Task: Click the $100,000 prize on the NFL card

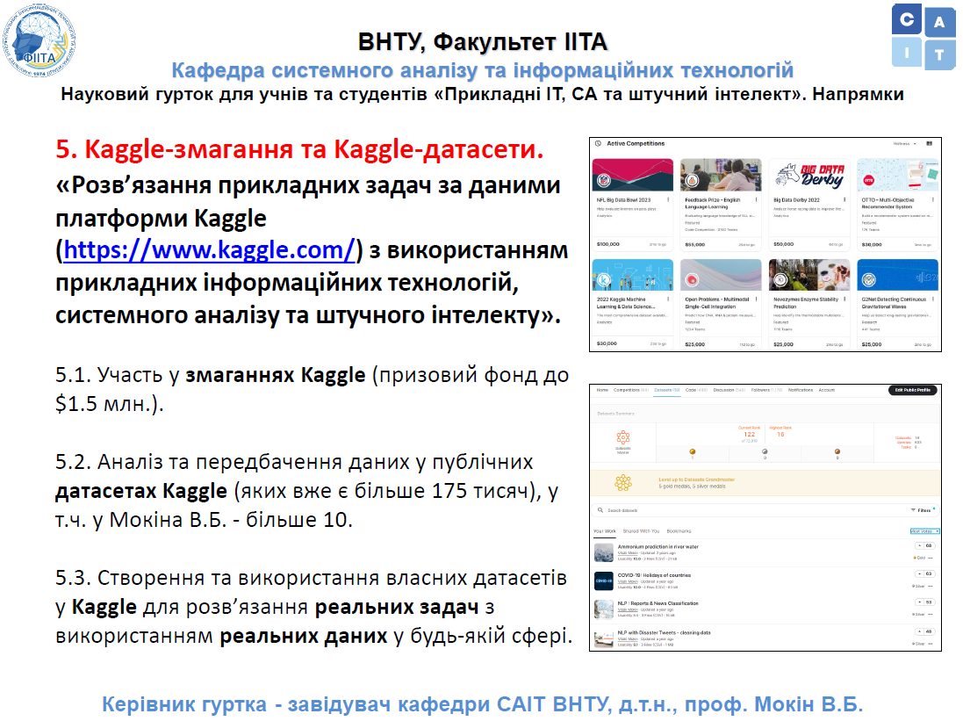Action: [x=608, y=244]
